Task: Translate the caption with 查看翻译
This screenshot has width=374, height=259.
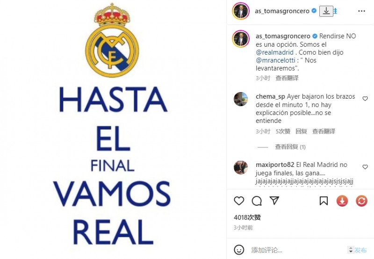Action: tap(287, 78)
